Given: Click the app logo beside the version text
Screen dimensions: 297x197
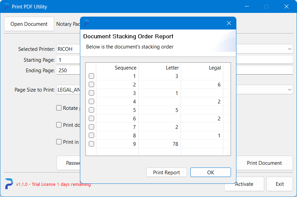Looking at the screenshot, I should pyautogui.click(x=9, y=184).
